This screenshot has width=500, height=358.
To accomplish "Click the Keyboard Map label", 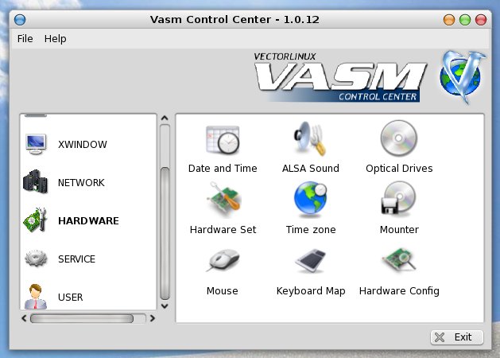I will click(x=311, y=291).
